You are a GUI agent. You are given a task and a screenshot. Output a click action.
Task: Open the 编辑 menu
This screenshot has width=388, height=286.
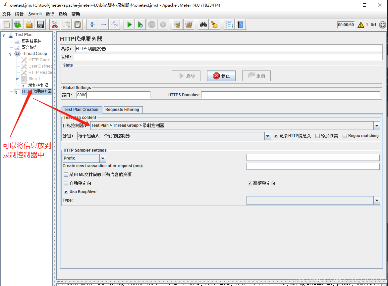19,14
